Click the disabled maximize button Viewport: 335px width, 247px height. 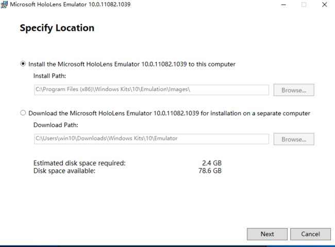point(304,5)
